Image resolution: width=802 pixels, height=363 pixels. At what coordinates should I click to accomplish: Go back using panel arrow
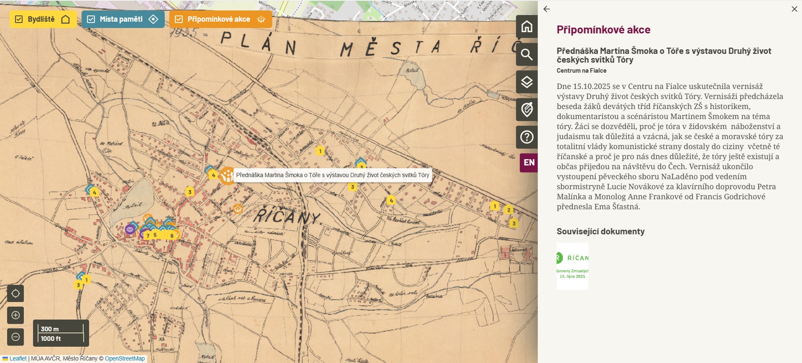[x=547, y=9]
